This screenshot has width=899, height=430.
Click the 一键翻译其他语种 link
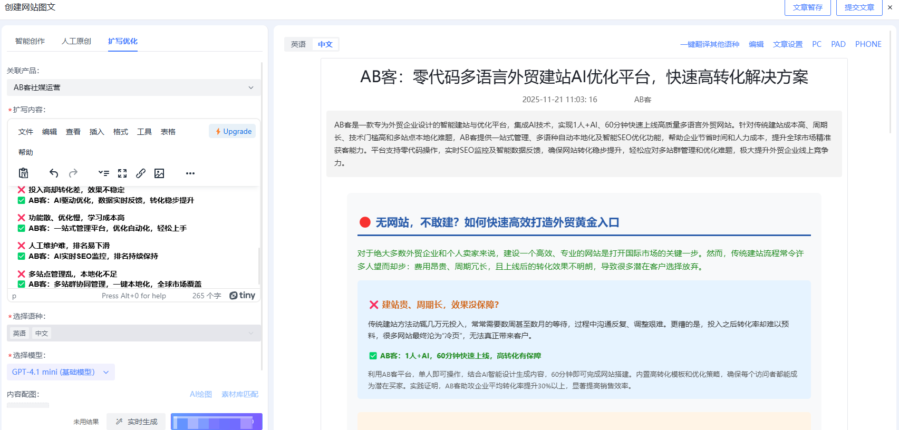pyautogui.click(x=709, y=44)
